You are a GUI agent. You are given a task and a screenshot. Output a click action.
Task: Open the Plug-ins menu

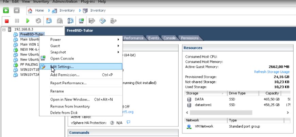[88, 2]
